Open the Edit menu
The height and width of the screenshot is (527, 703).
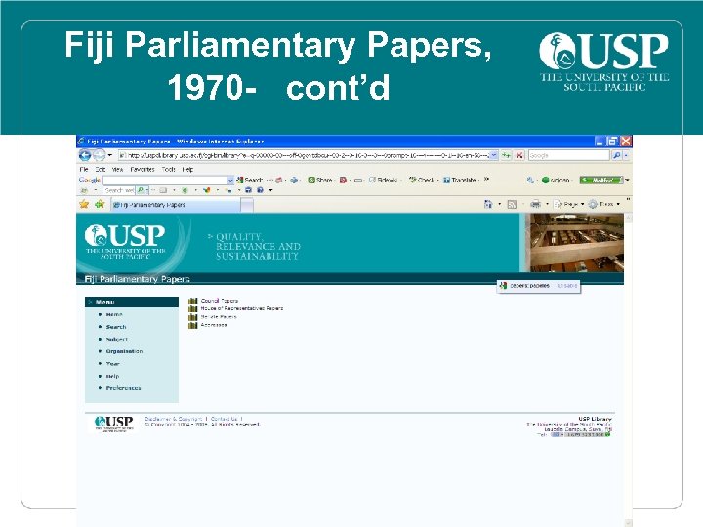click(100, 170)
